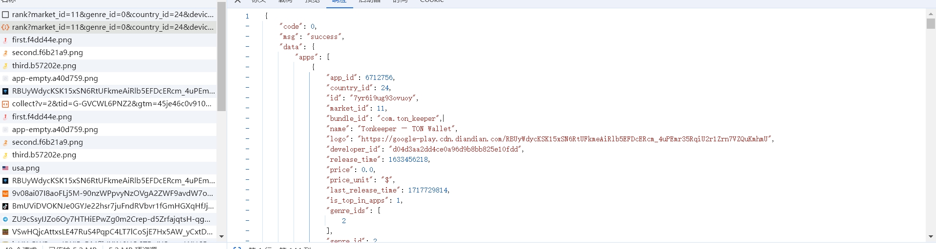Click the "apps": [ line
This screenshot has height=249, width=936.
point(313,57)
